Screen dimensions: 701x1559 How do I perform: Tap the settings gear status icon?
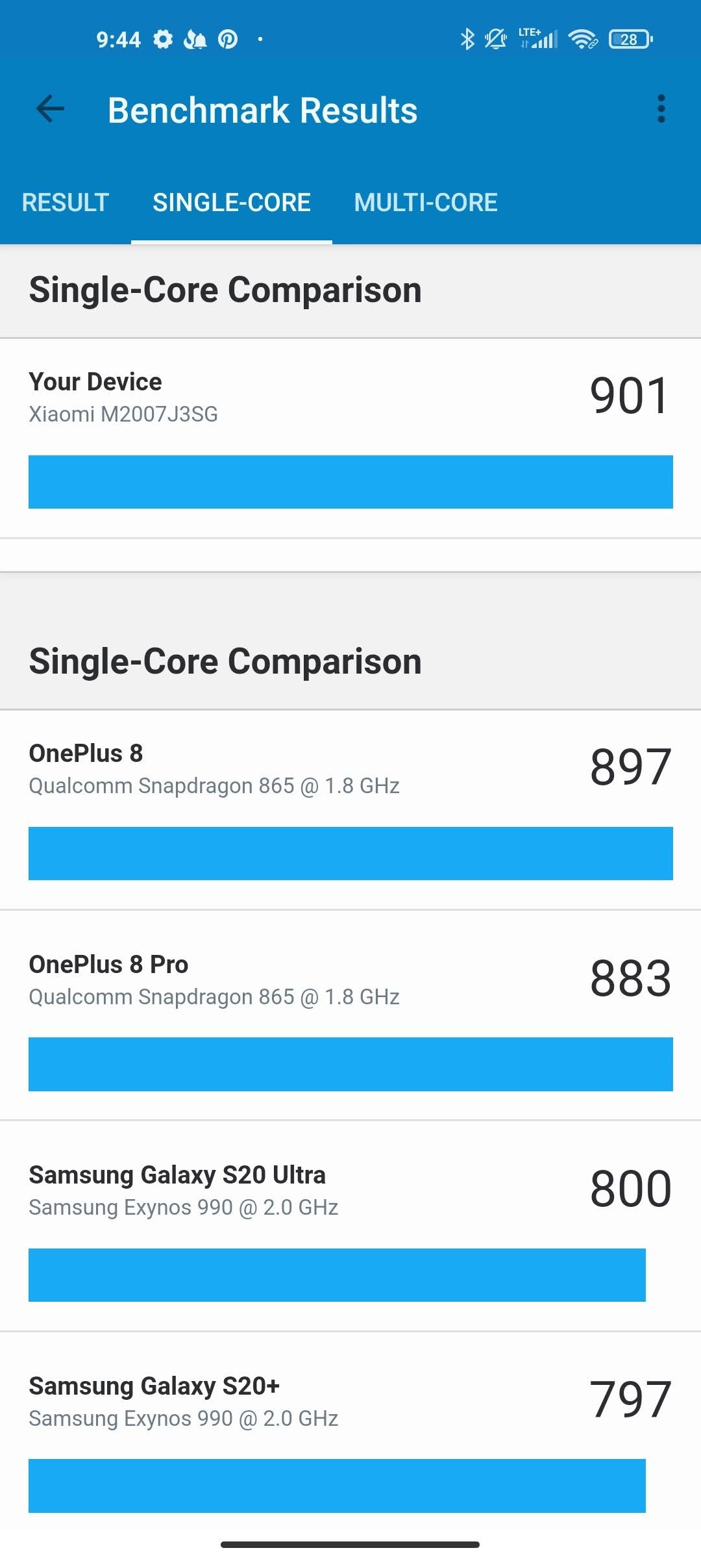click(x=163, y=40)
